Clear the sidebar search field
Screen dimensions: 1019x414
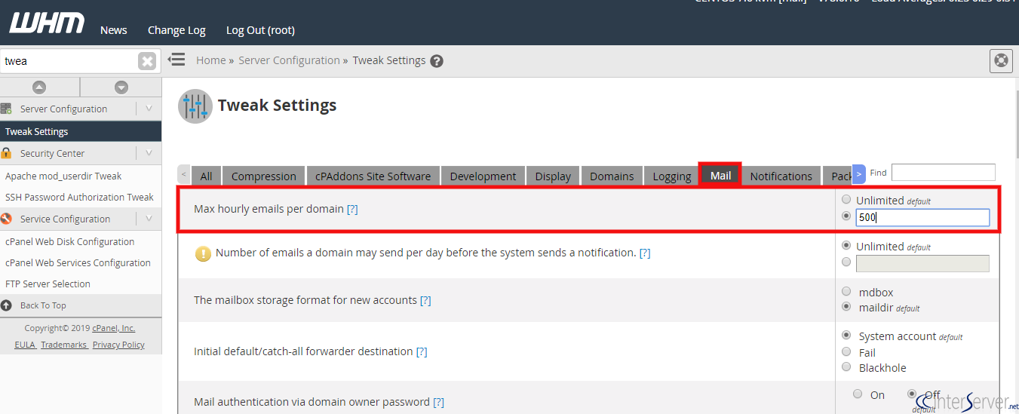147,61
